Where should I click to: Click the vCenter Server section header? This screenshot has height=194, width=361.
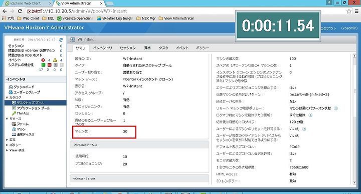139,178
